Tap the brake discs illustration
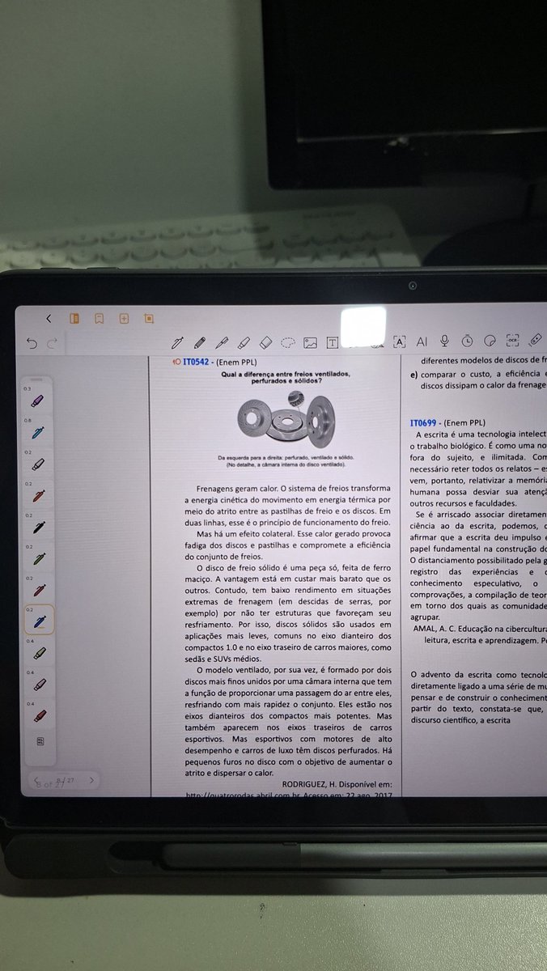The height and width of the screenshot is (971, 547). (284, 421)
